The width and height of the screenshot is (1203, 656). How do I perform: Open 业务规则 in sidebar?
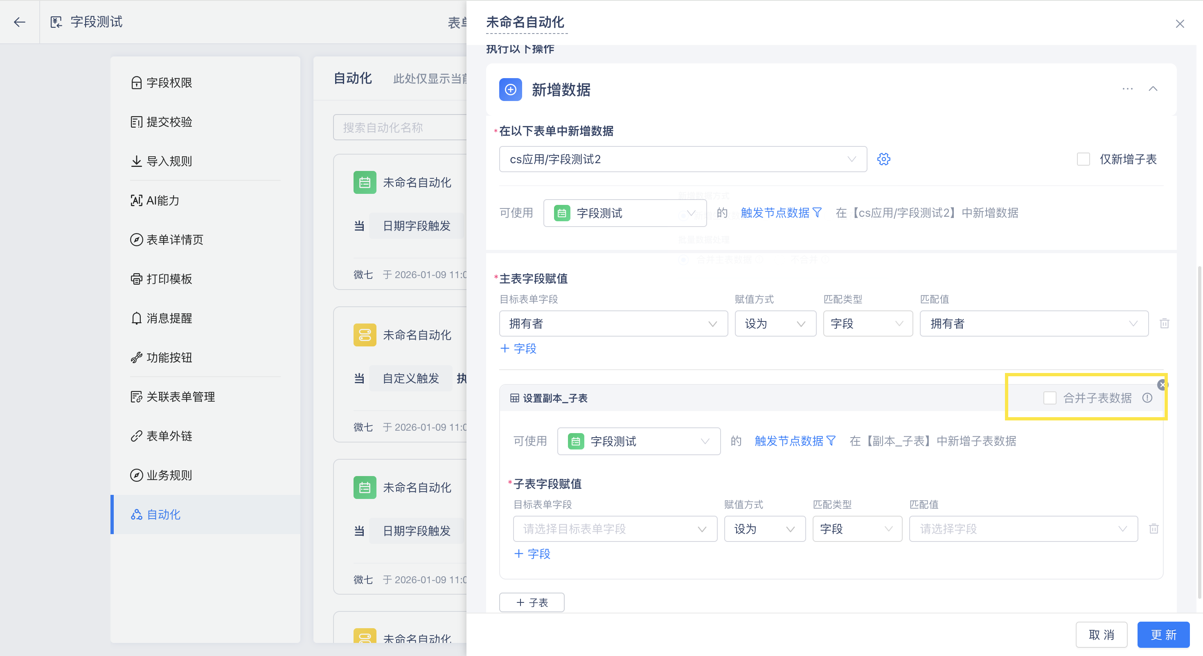[205, 475]
